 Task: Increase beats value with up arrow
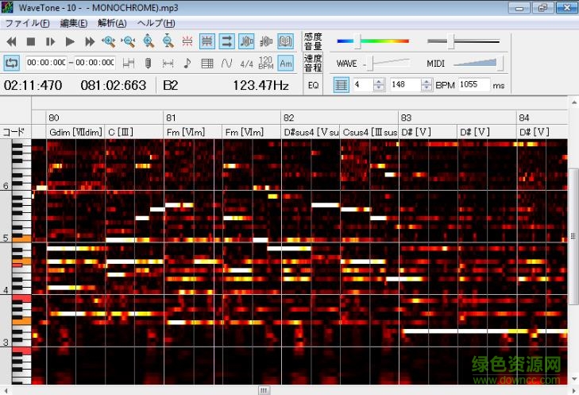[379, 81]
